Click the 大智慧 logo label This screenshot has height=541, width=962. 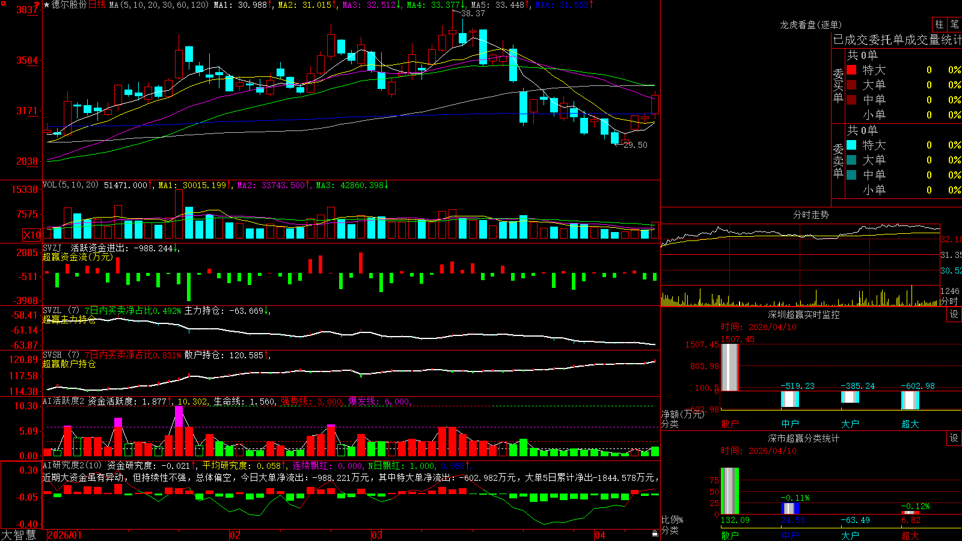[x=19, y=534]
